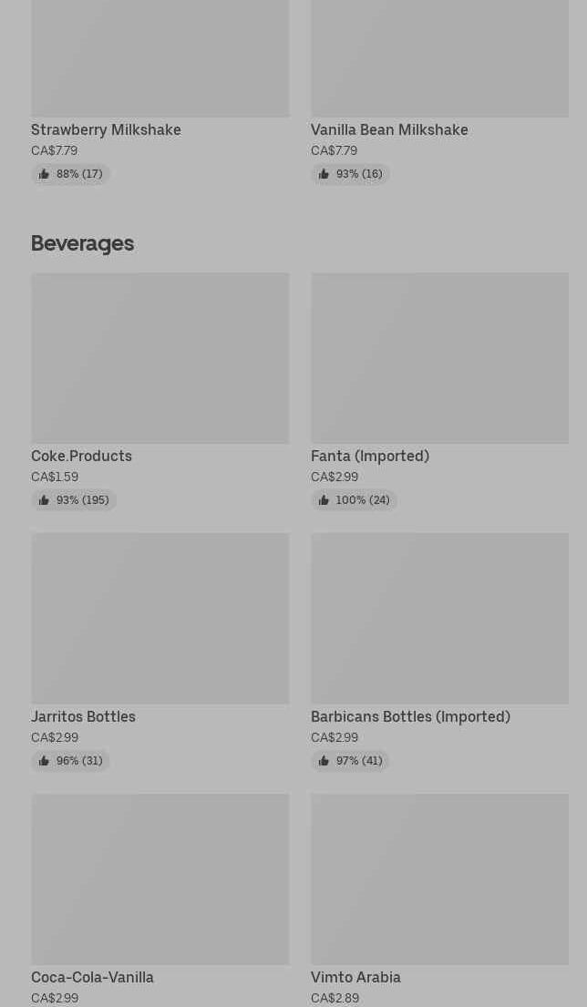This screenshot has width=587, height=1007.
Task: Click thumbs-up icon under Strawberry Milkshake
Action: [44, 174]
